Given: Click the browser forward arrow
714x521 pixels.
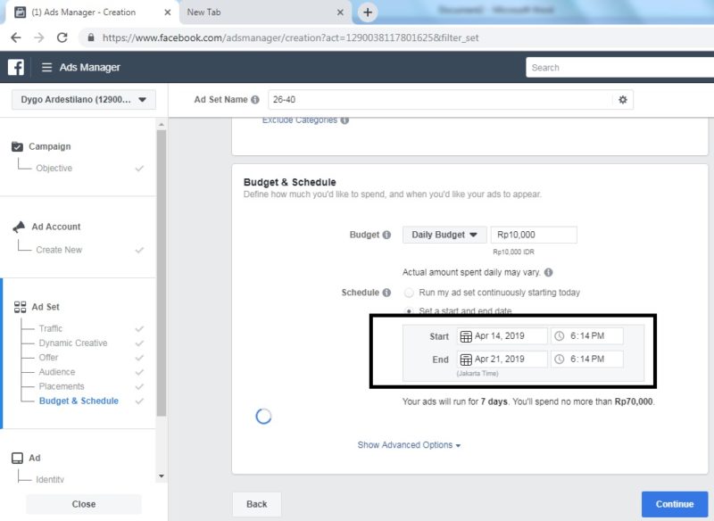Looking at the screenshot, I should point(39,37).
